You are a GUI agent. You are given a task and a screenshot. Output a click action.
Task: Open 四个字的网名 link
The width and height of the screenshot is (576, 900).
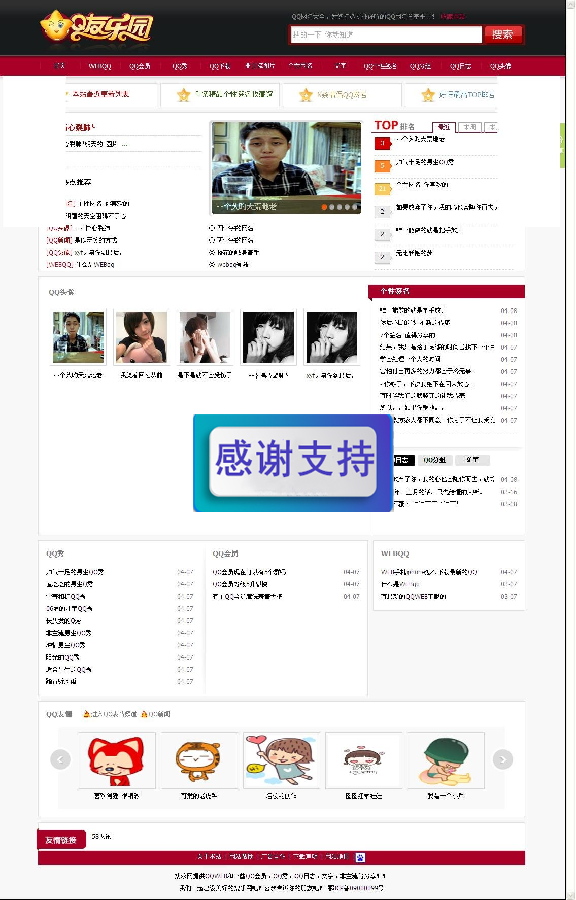pos(235,228)
